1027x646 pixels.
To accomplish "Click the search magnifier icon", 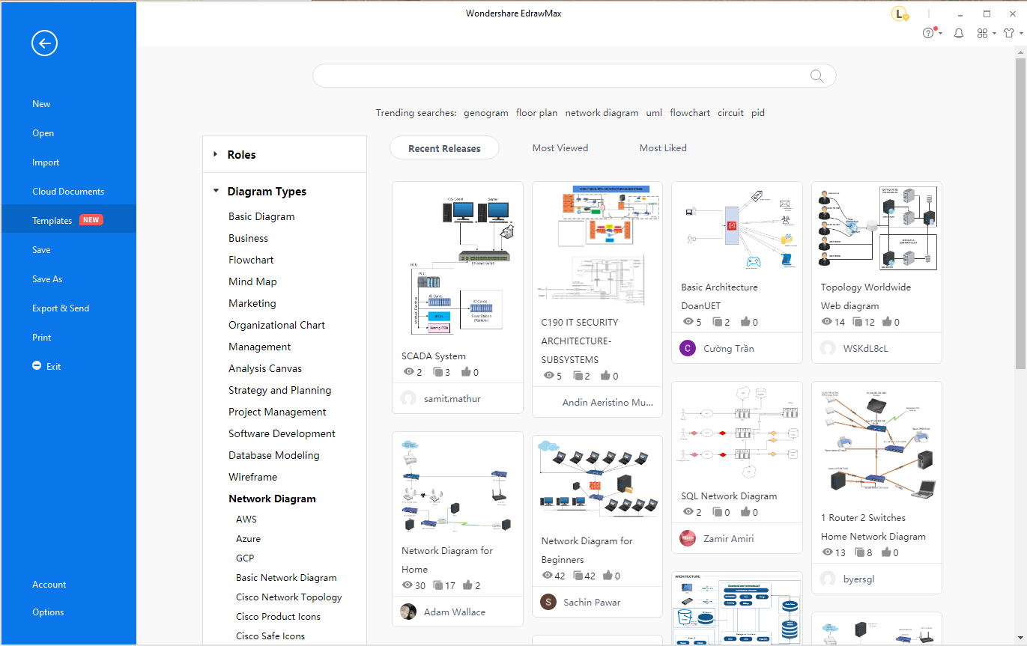I will tap(817, 76).
